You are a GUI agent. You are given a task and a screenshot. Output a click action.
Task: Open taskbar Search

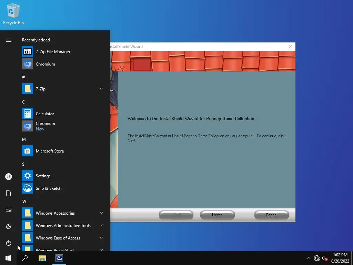click(25, 258)
